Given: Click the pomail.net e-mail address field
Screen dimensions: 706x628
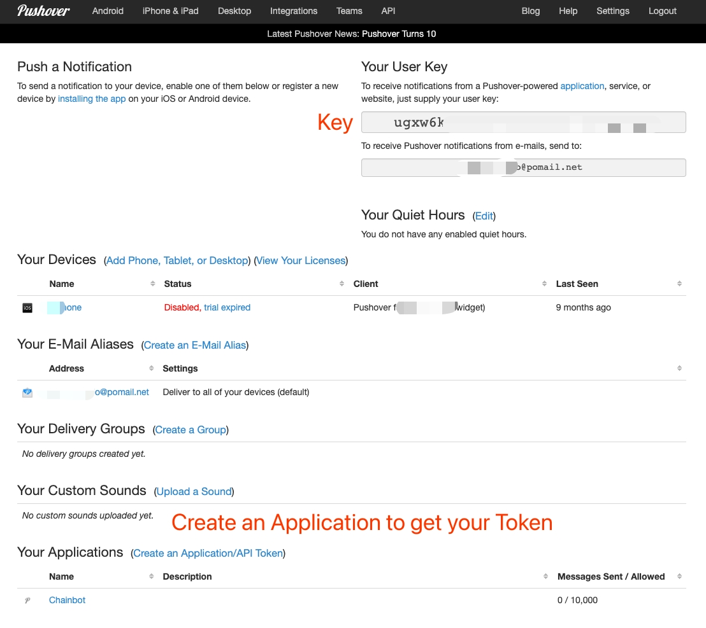Looking at the screenshot, I should click(523, 167).
